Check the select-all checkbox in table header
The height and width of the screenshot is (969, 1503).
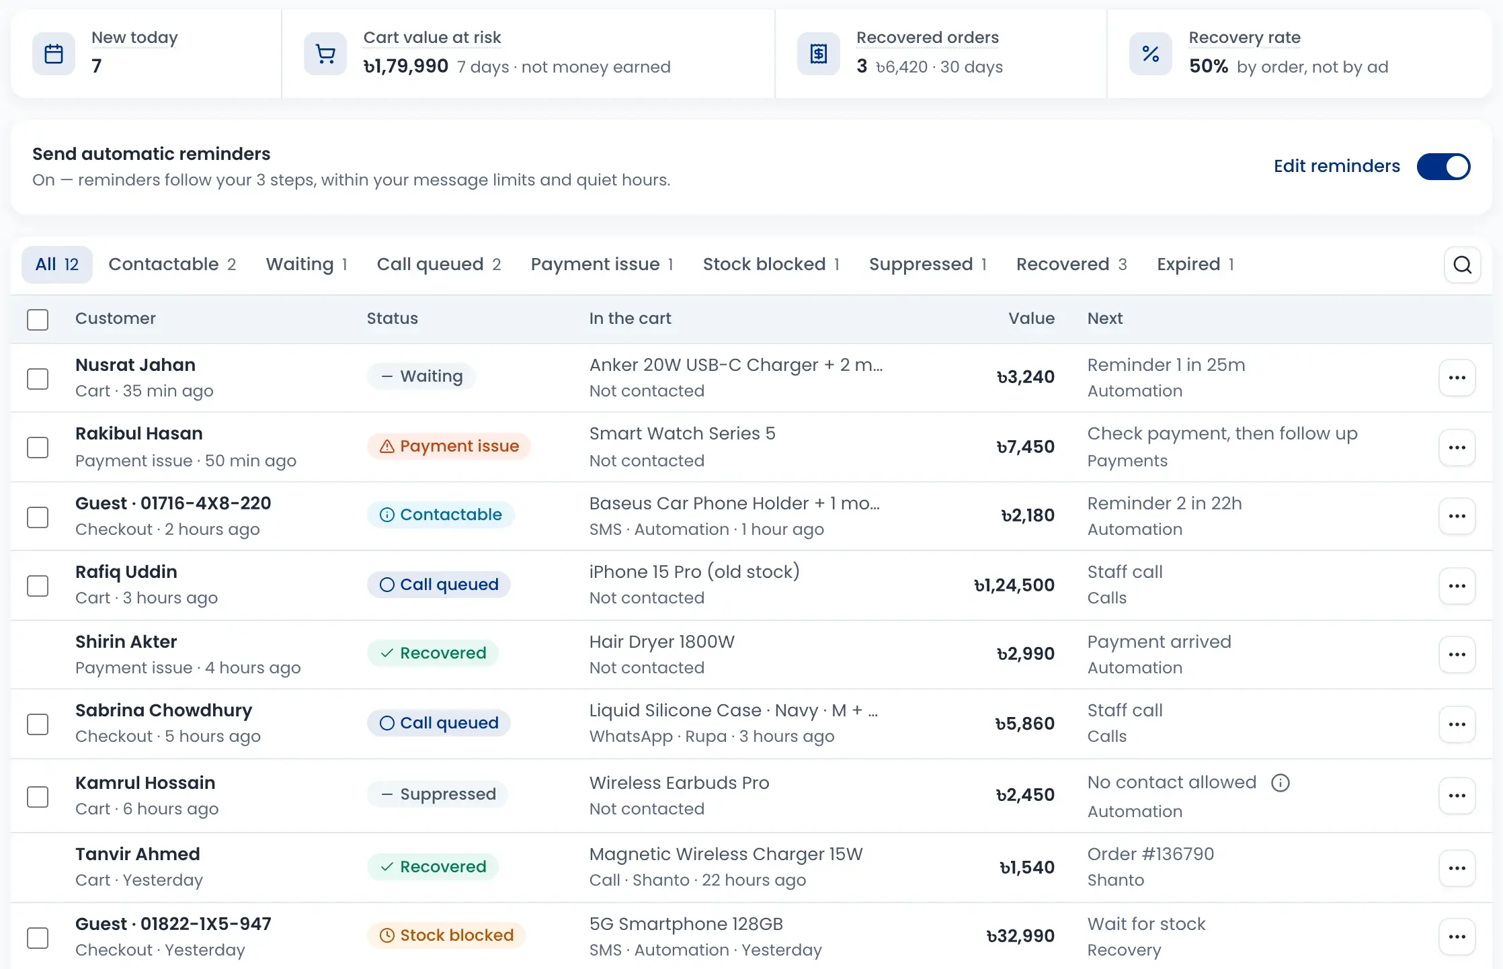pos(38,319)
